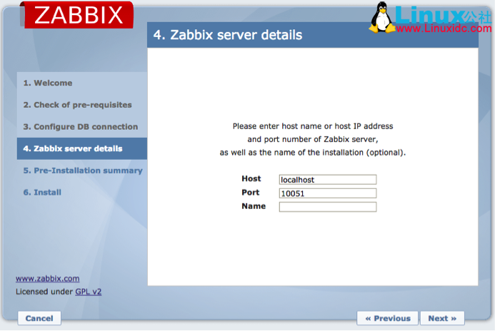Choose step 6. Install
Screen dimensions: 495x331
42,193
